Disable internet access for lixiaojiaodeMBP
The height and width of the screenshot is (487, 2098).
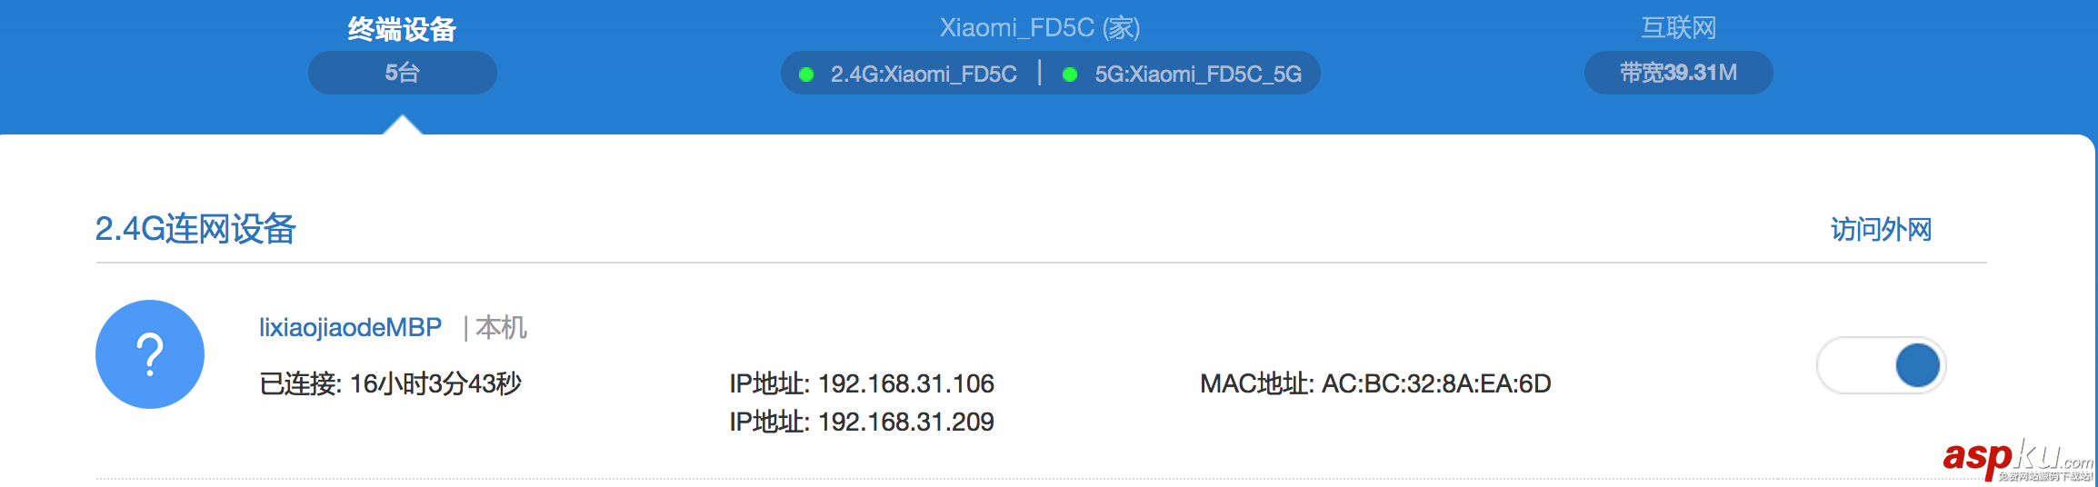pos(1881,365)
